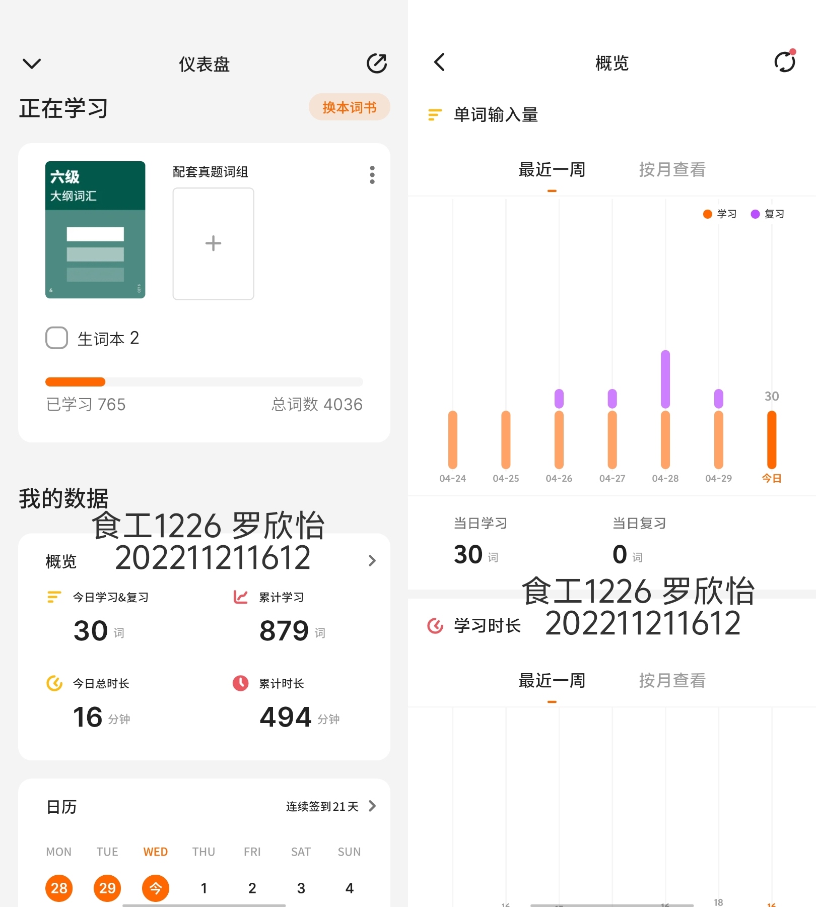816x907 pixels.
Task: Click the 换本词书 button
Action: tap(349, 107)
